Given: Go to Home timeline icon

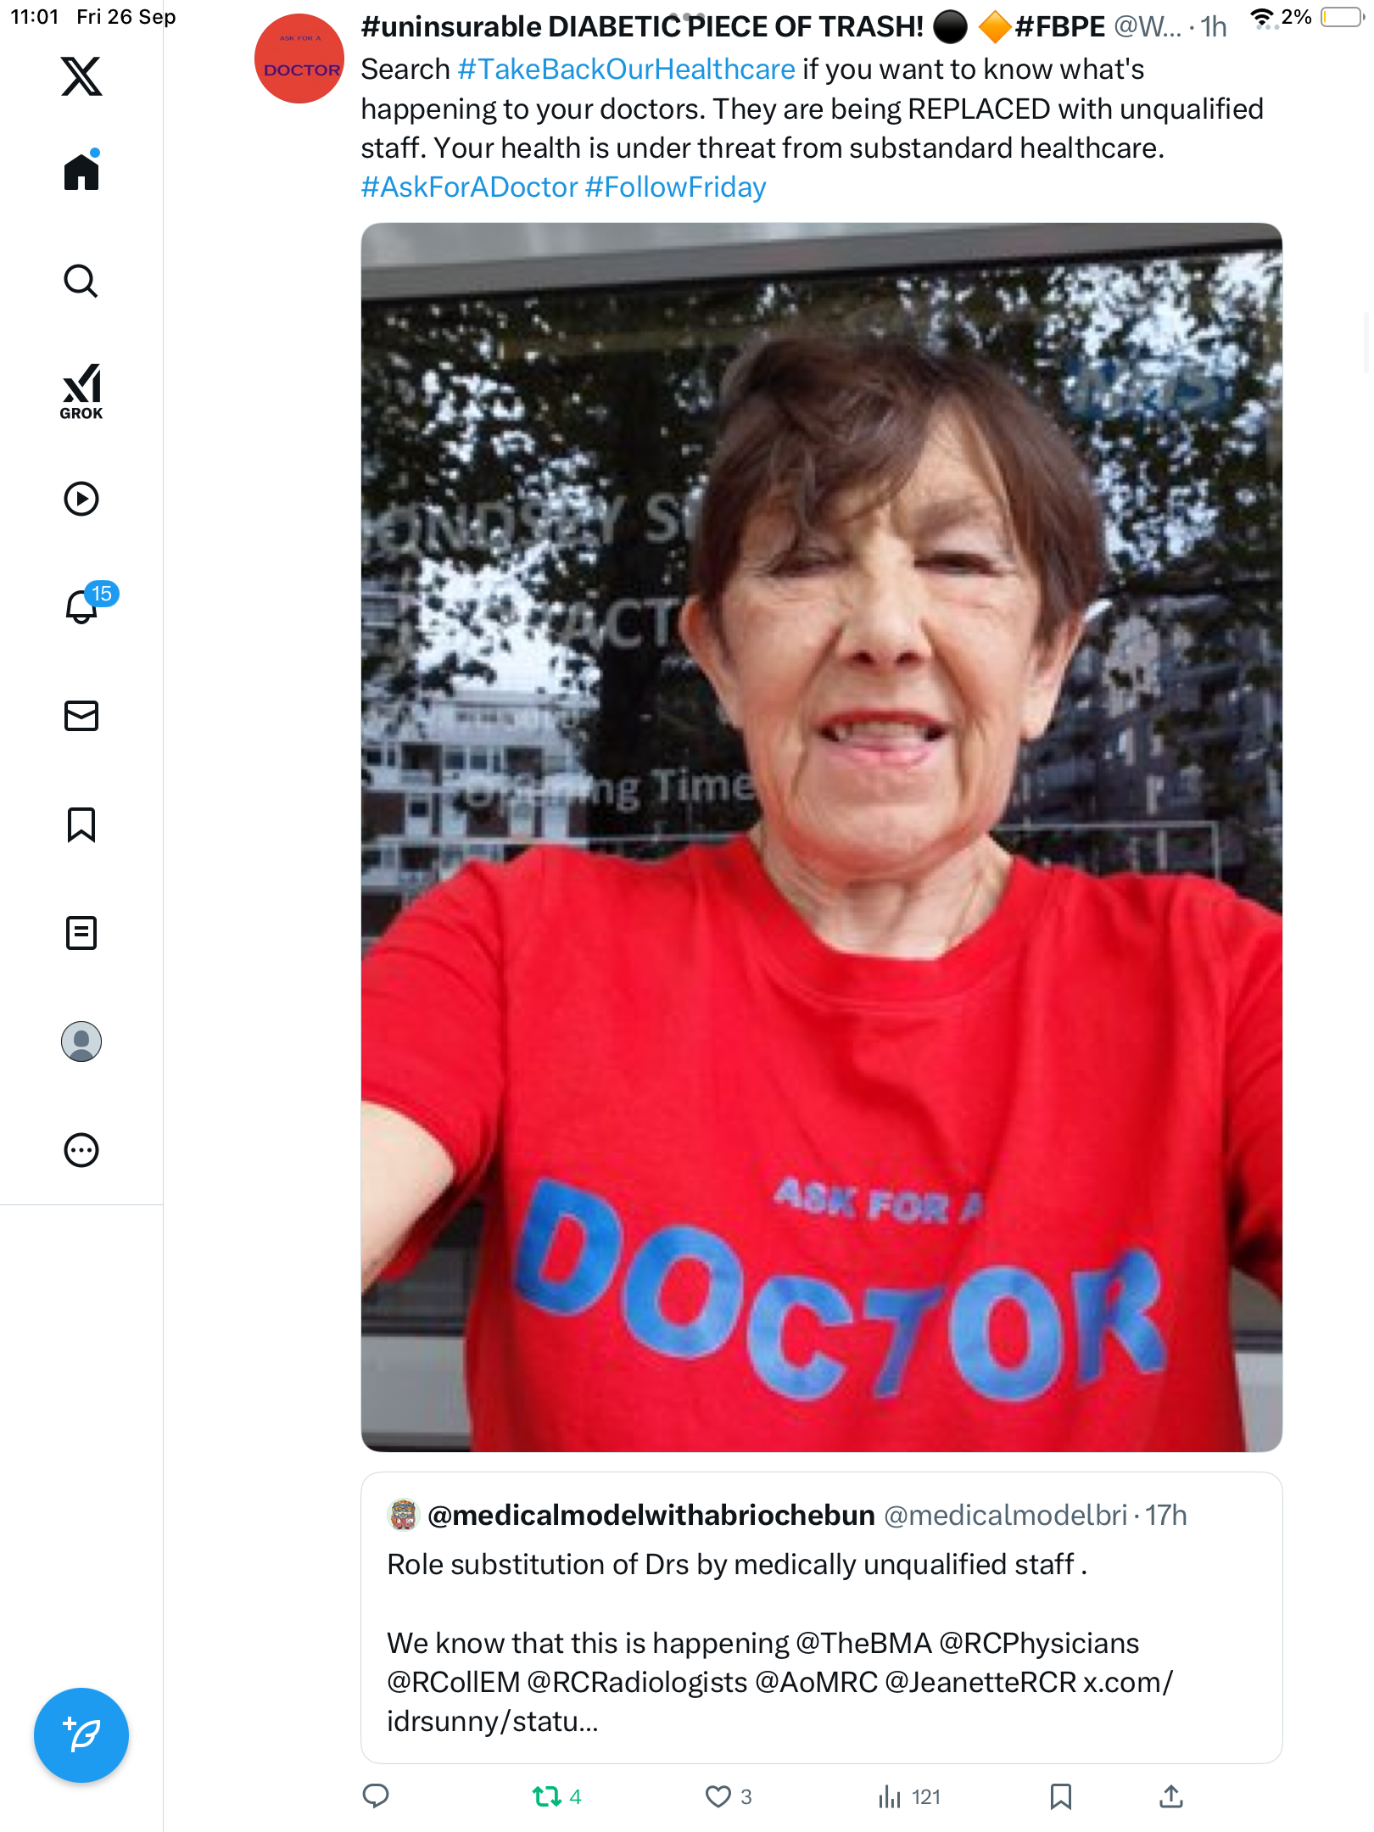Looking at the screenshot, I should point(81,172).
